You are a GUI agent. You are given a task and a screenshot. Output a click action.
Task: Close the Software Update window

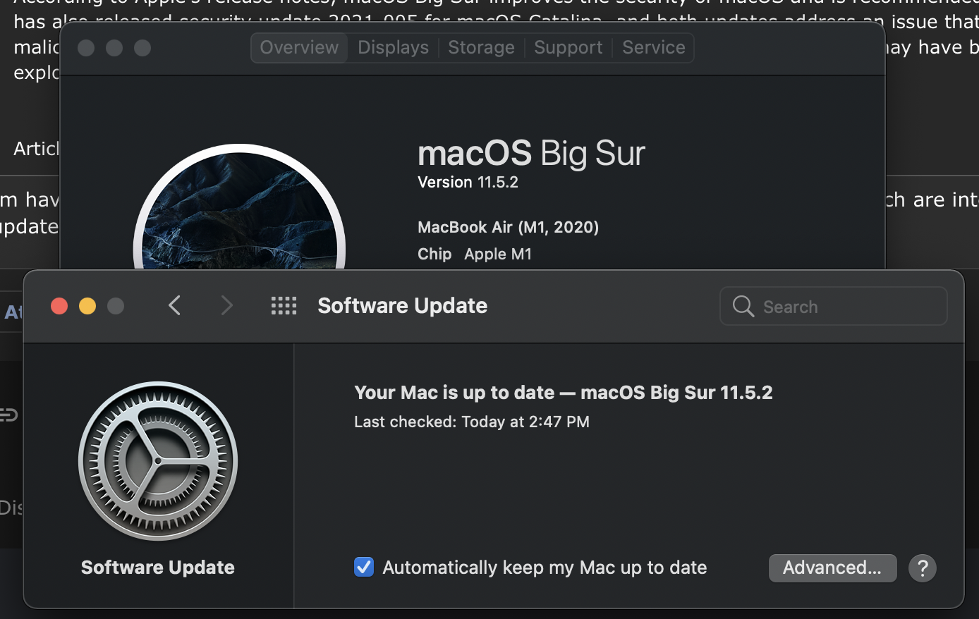point(59,306)
